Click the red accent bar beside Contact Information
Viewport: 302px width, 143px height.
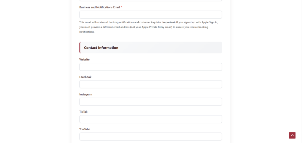tap(80, 47)
